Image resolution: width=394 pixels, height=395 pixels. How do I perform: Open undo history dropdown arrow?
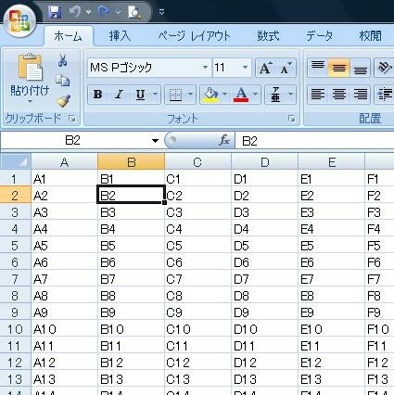coord(88,12)
